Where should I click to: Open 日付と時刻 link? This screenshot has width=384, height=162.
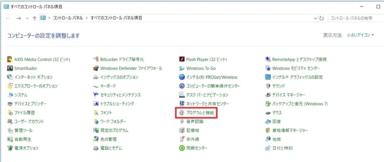[282, 148]
